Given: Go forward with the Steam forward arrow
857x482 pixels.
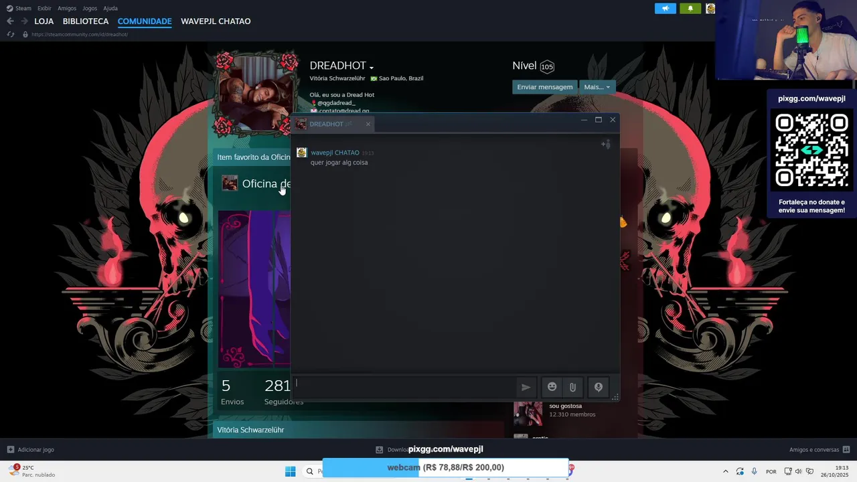Looking at the screenshot, I should pyautogui.click(x=24, y=21).
